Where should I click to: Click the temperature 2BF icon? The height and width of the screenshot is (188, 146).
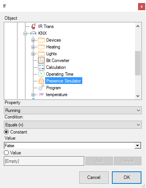tap(41, 94)
